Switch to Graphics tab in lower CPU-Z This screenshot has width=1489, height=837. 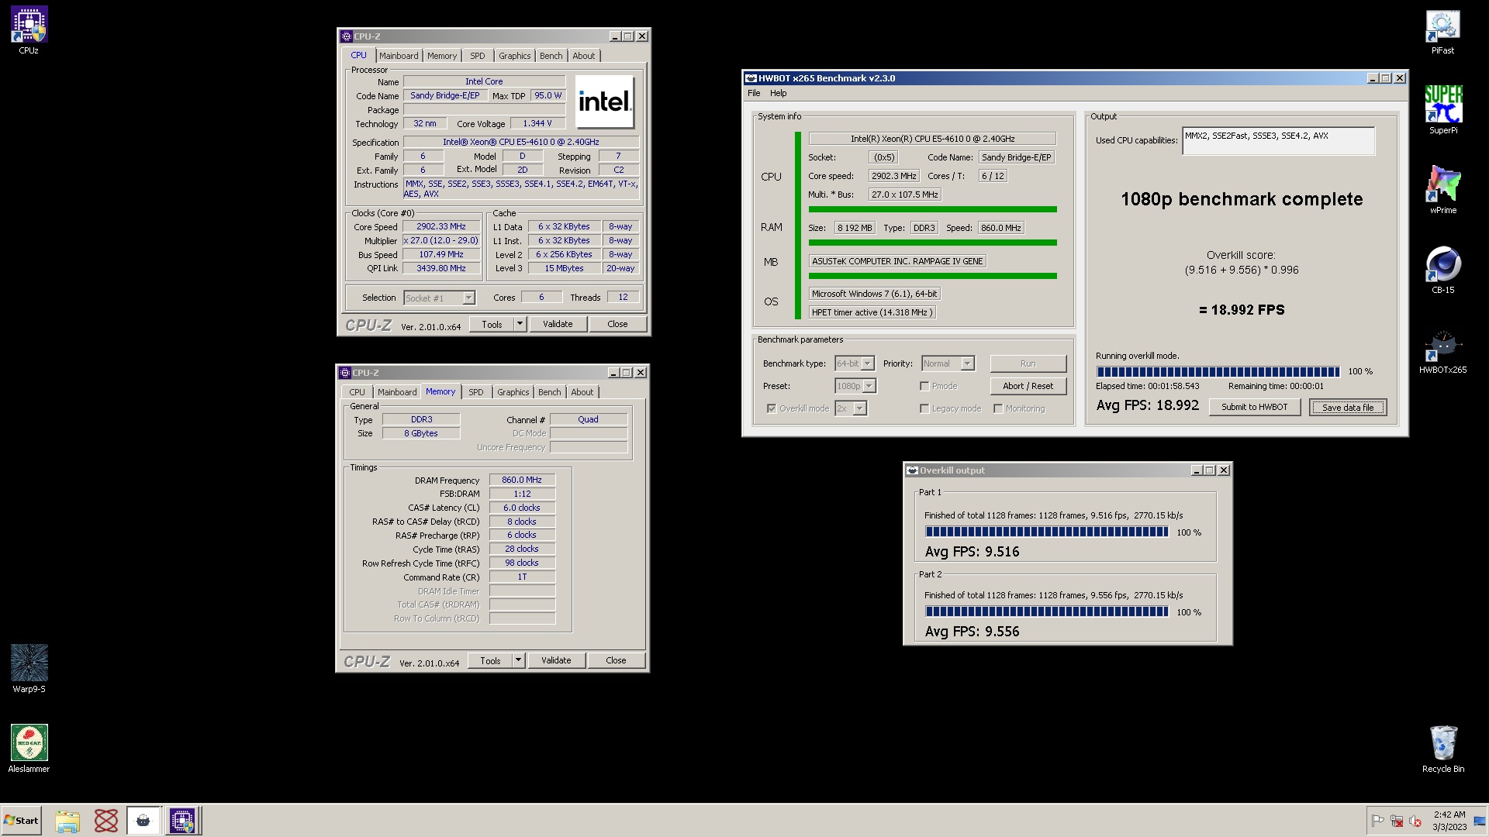[x=513, y=392]
